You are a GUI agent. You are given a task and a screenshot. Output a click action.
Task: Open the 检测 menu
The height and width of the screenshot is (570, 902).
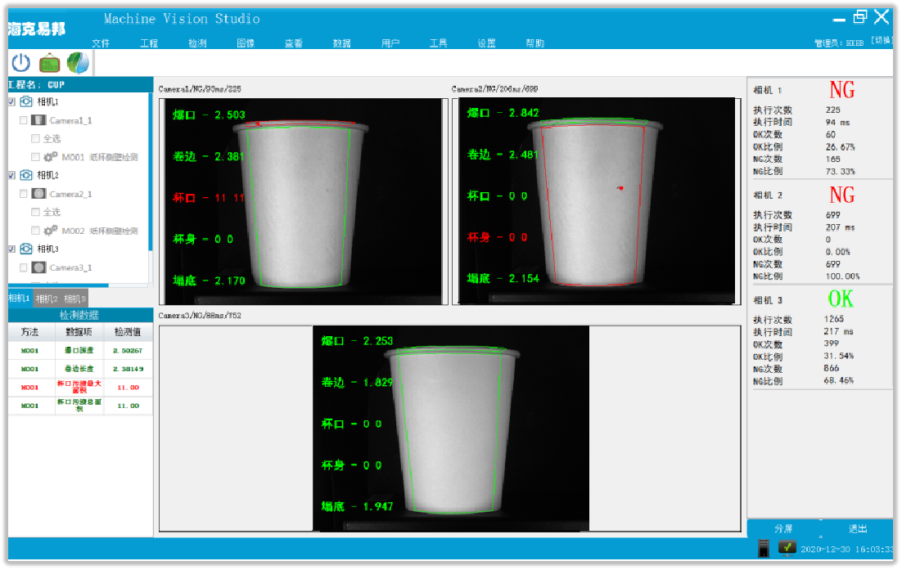click(197, 43)
